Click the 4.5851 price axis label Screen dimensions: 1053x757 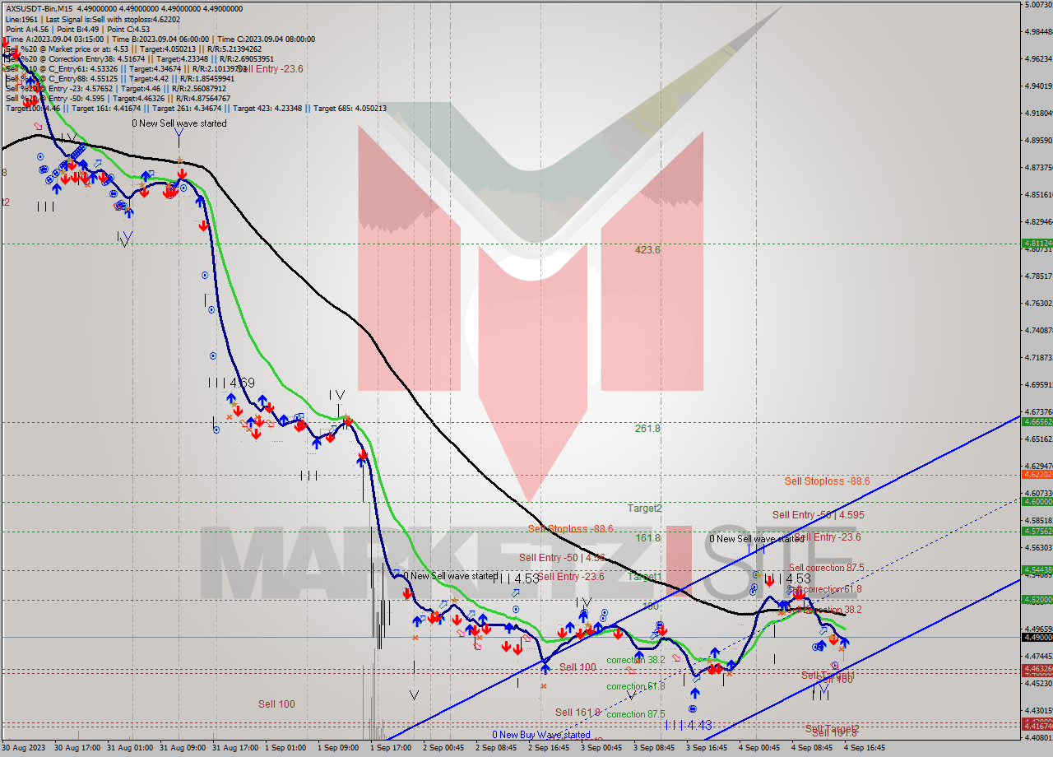pos(1038,520)
